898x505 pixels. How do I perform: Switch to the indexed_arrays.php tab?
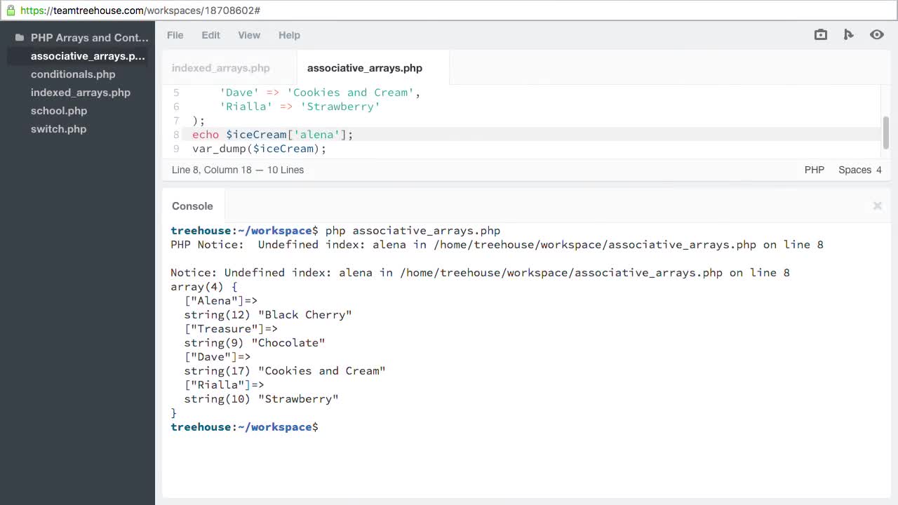point(221,68)
